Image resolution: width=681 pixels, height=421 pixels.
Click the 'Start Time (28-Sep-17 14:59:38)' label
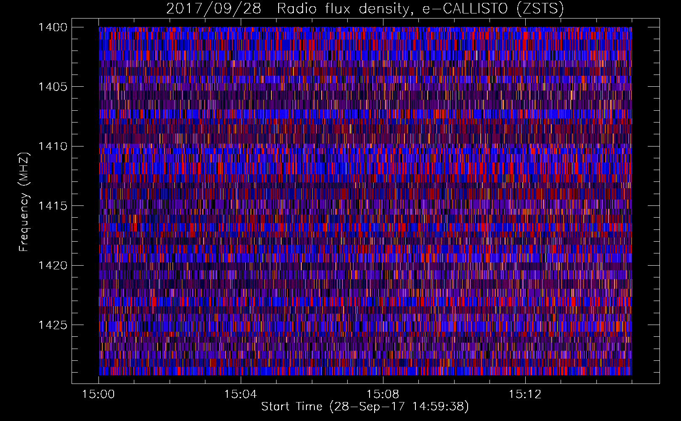365,407
